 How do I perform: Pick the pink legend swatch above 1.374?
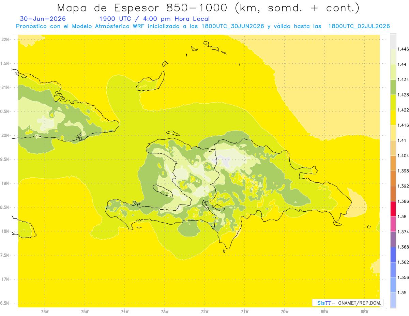click(393, 224)
